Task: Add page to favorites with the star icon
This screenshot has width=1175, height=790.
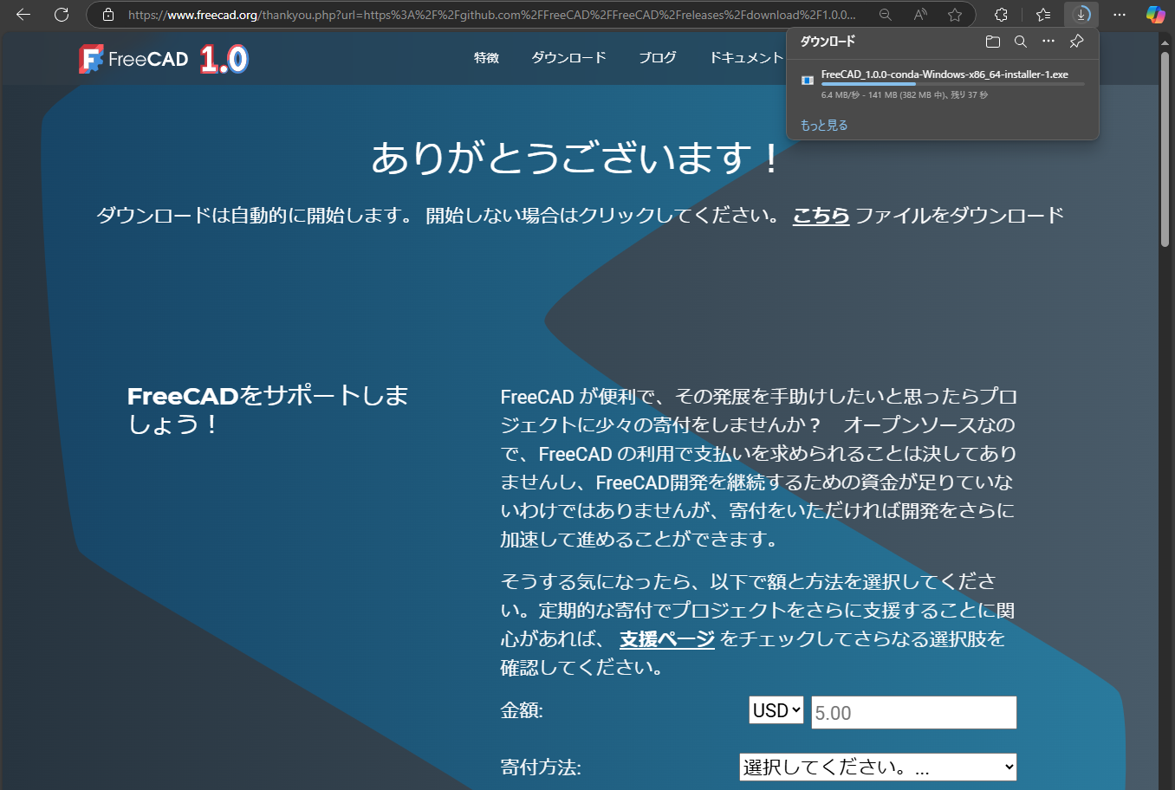Action: [955, 15]
